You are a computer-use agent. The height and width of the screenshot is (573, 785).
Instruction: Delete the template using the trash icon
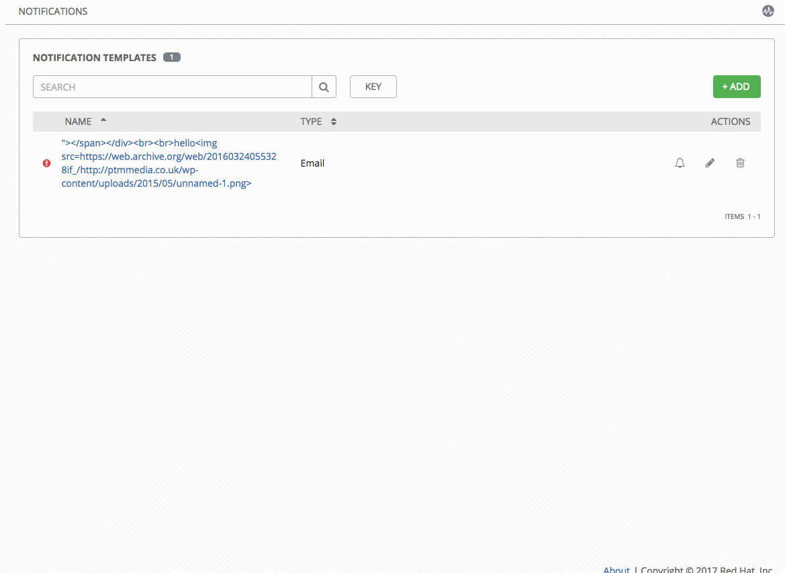[x=740, y=163]
